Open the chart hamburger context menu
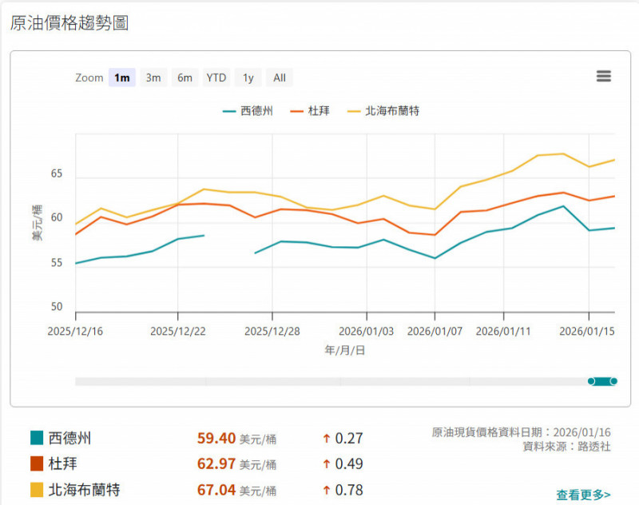This screenshot has width=639, height=505. tap(604, 77)
